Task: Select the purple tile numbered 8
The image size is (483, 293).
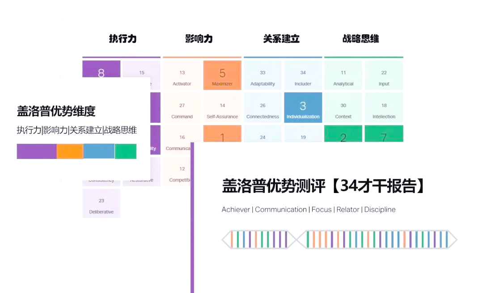Action: tap(102, 69)
